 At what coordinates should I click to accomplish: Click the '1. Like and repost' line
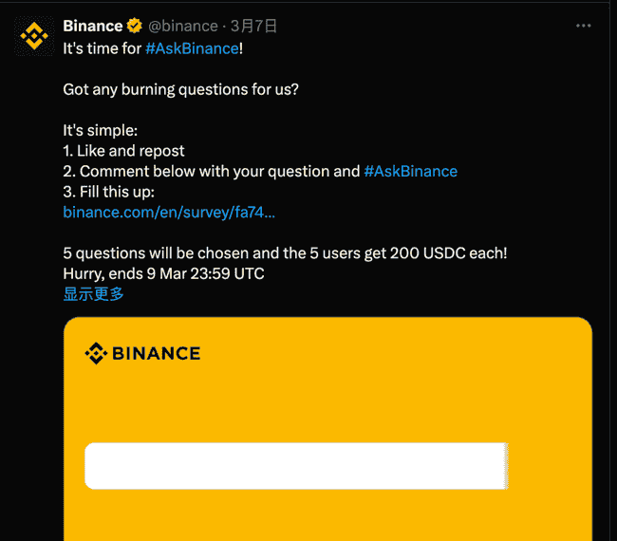[123, 151]
